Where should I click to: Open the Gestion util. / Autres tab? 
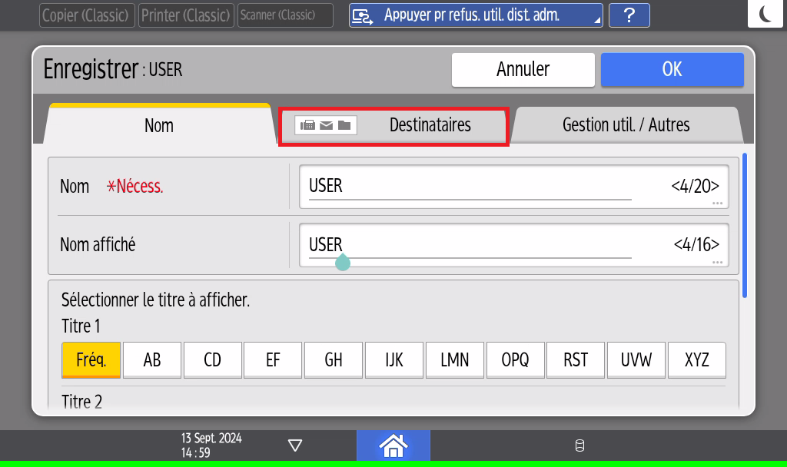626,125
